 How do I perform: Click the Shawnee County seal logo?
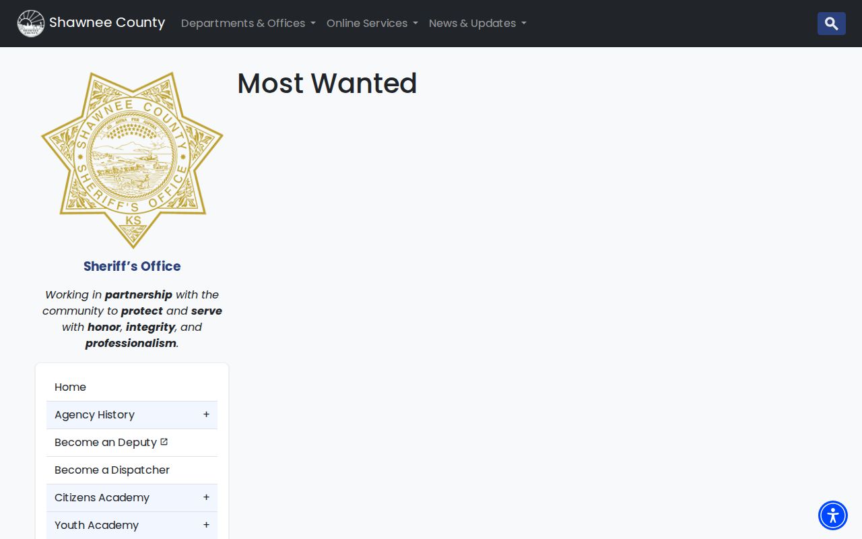(31, 24)
